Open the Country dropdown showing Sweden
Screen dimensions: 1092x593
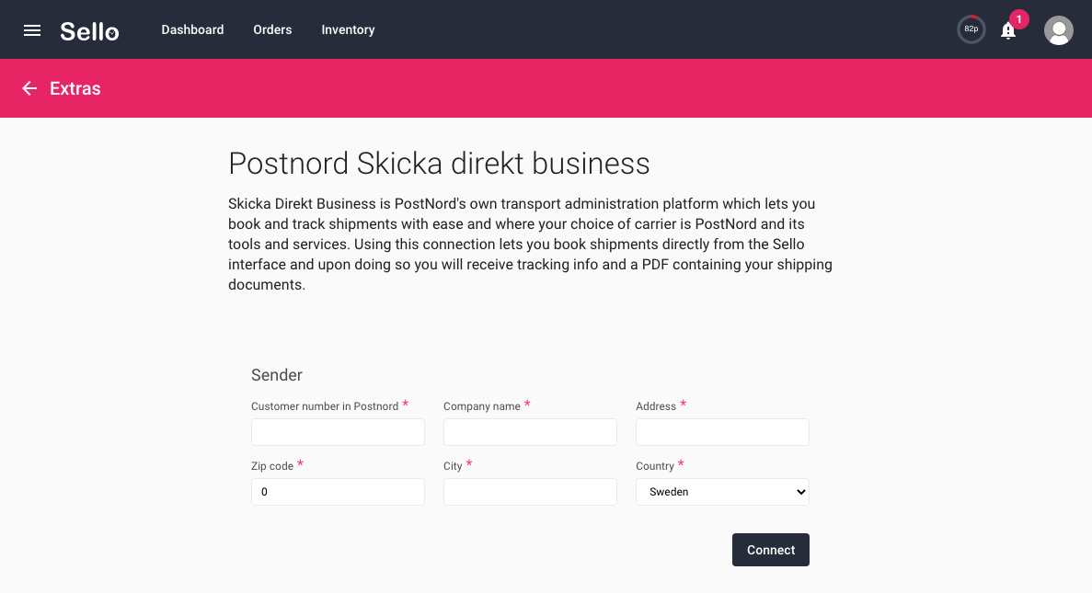722,492
